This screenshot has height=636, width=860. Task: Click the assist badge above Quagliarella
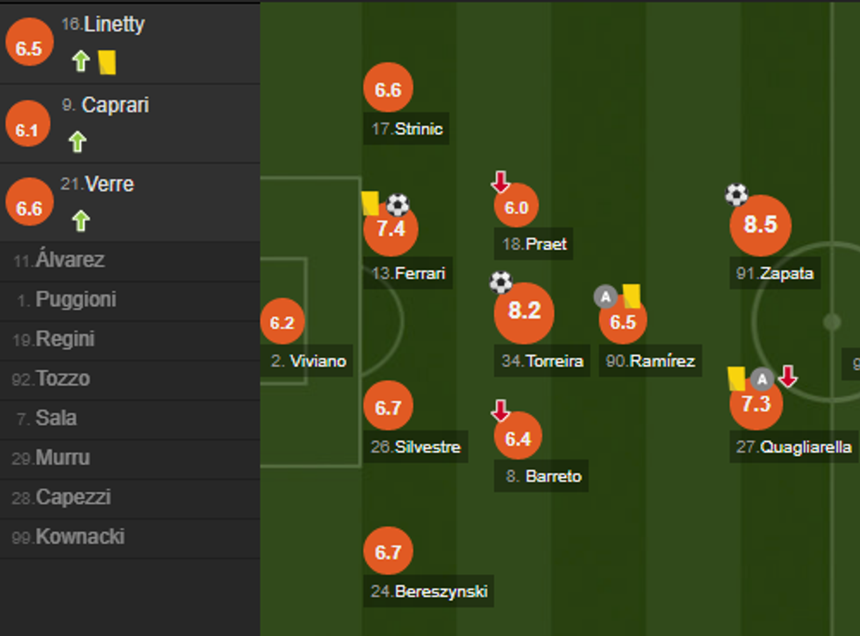pos(763,380)
